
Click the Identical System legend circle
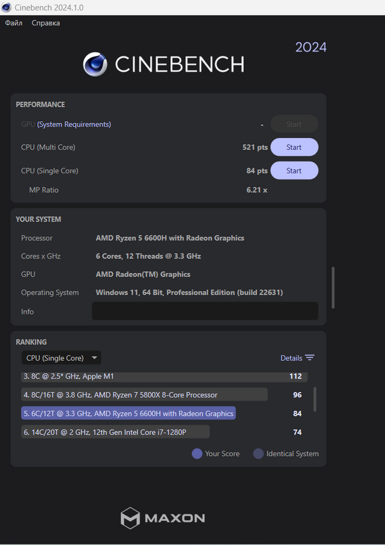[x=258, y=454]
